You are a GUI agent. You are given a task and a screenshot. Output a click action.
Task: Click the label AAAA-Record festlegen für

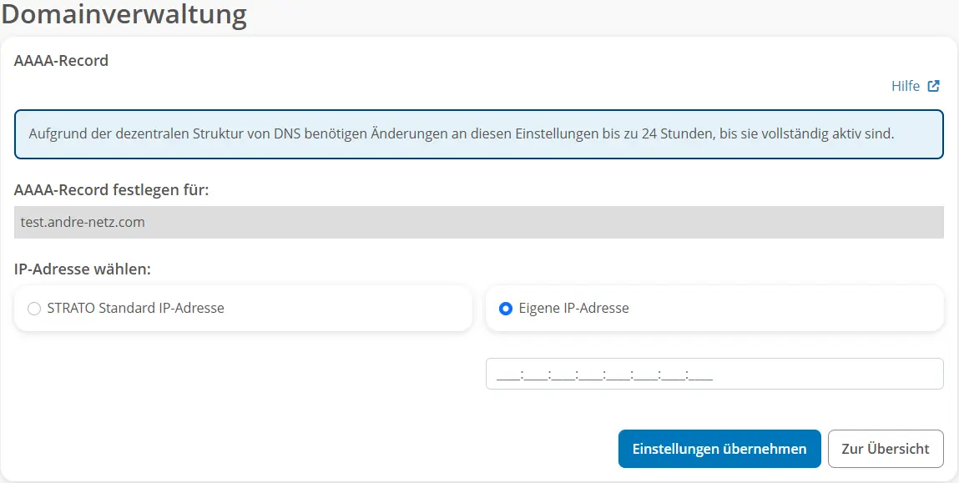click(109, 189)
